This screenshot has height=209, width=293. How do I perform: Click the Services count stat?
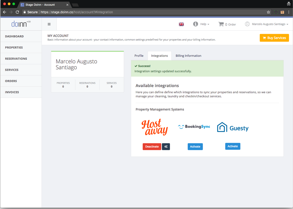point(112,85)
